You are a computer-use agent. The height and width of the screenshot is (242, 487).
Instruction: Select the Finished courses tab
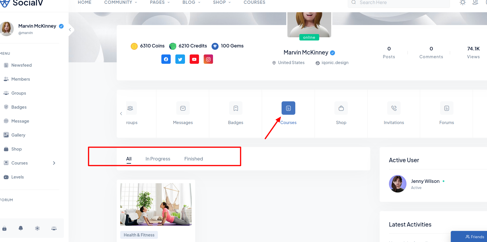193,159
